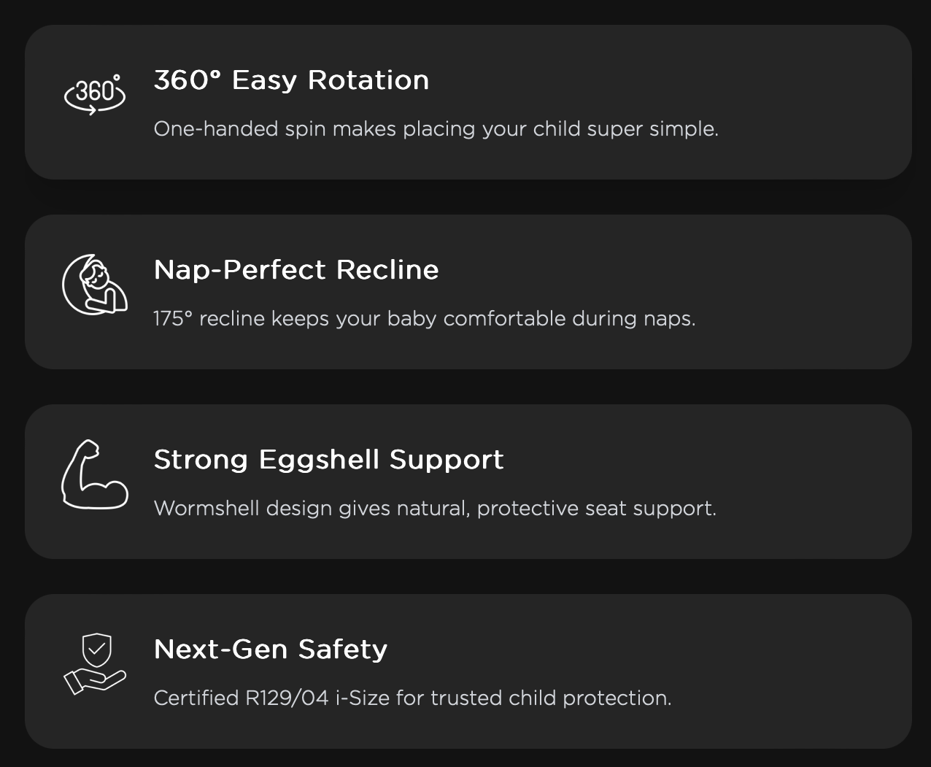The image size is (931, 767).
Task: Select the 'Strong Eggshell Support' heading
Action: 328,460
